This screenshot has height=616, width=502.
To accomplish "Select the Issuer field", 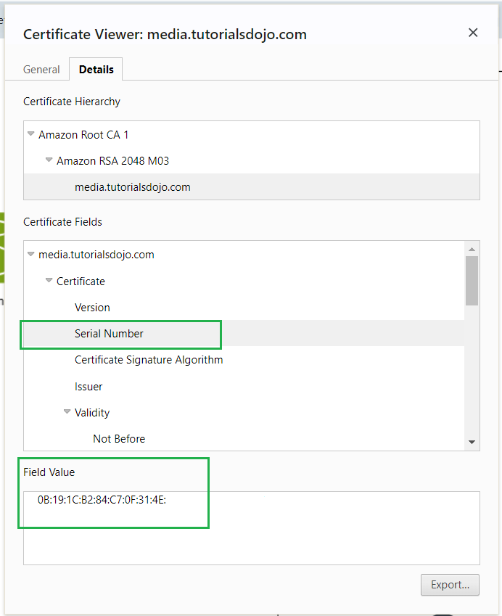I will pyautogui.click(x=89, y=387).
